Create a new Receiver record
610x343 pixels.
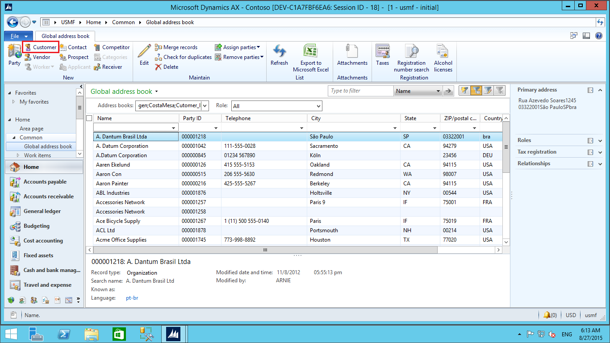pyautogui.click(x=108, y=67)
